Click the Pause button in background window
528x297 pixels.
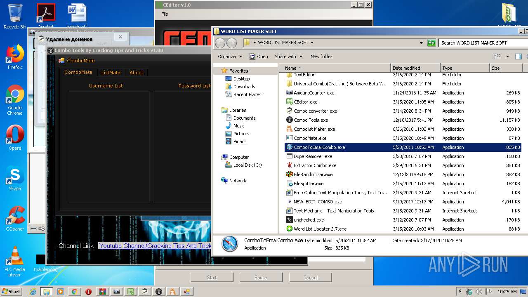(x=261, y=278)
